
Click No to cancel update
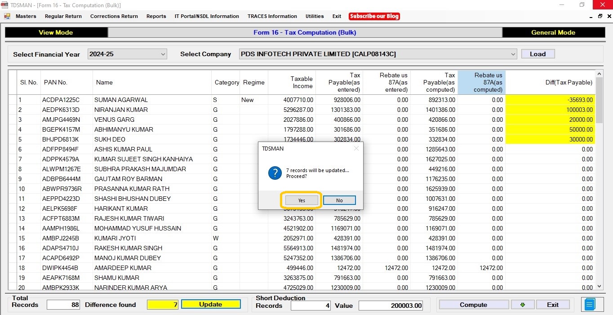(x=339, y=200)
